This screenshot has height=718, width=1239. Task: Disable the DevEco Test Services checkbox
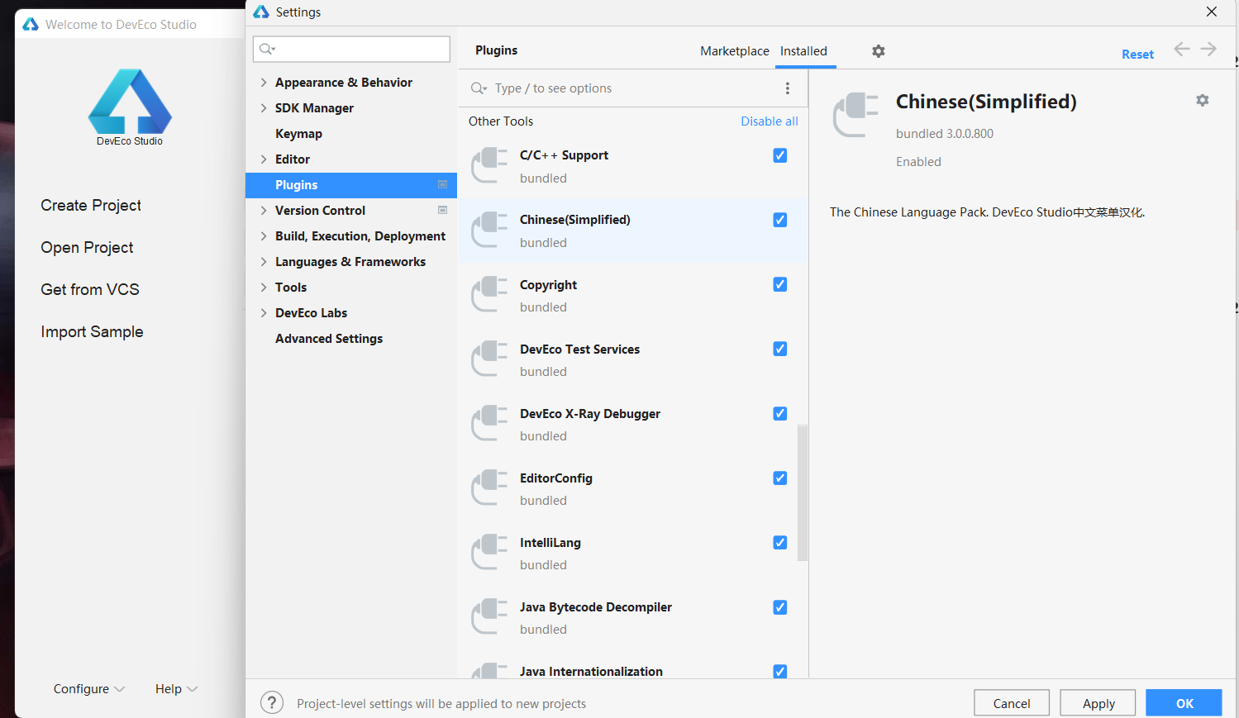779,349
